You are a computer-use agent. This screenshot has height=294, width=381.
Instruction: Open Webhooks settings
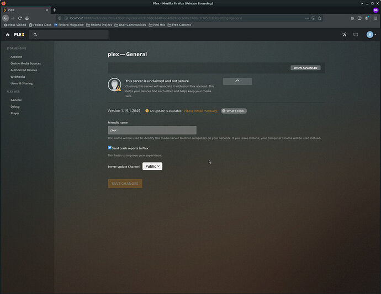[18, 77]
